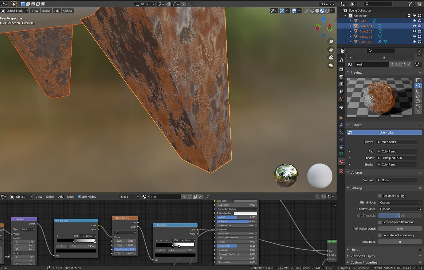Open Blend Mode Opaque dropdown
Image resolution: width=424 pixels, height=270 pixels.
400,202
